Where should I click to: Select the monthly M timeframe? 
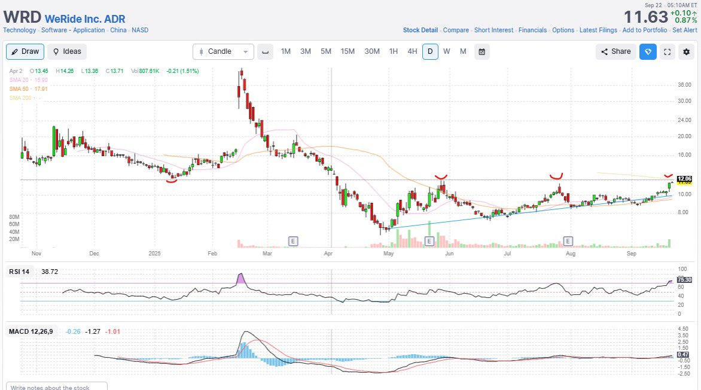tap(463, 51)
